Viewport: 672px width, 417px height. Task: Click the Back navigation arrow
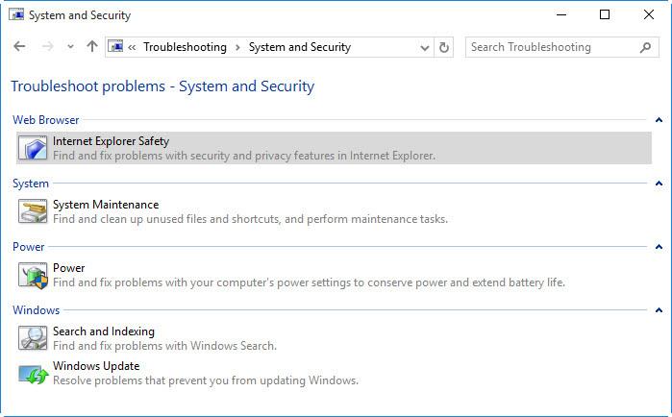click(x=20, y=47)
